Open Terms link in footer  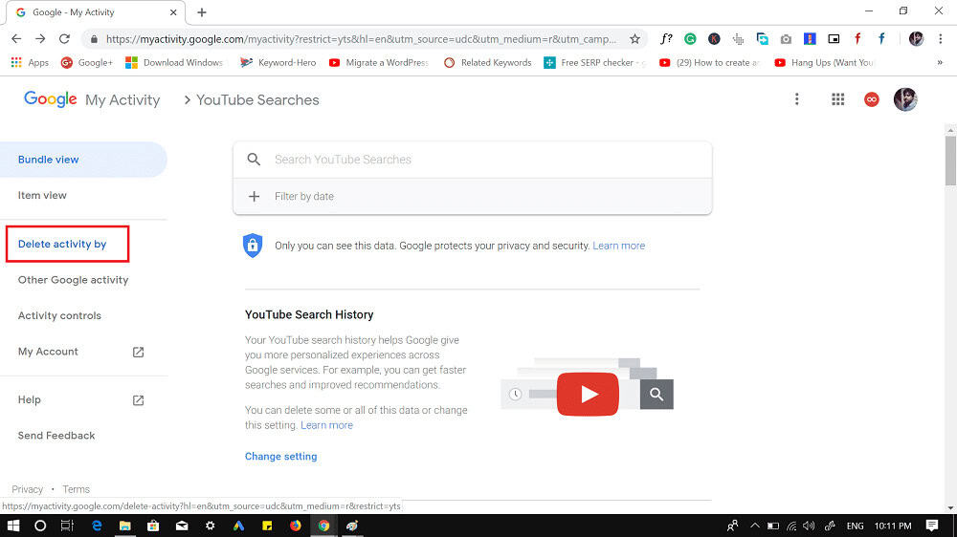[76, 489]
